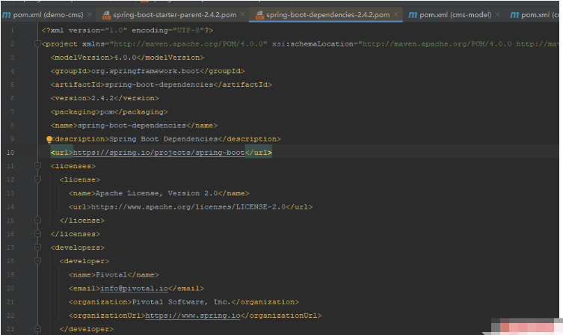Click the modelVersion 4.0.0 text

tap(125, 58)
